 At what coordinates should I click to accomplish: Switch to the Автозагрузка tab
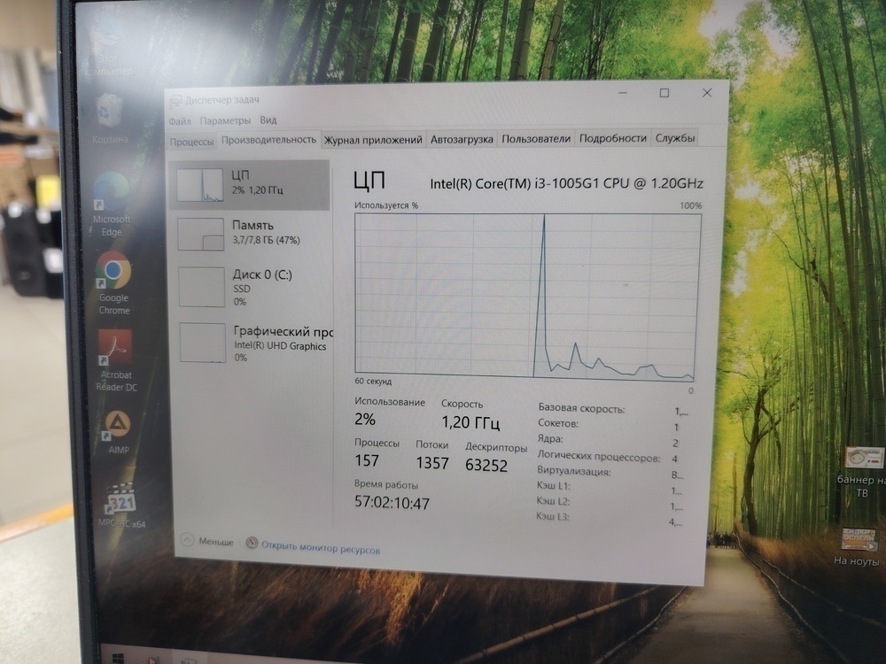point(462,138)
